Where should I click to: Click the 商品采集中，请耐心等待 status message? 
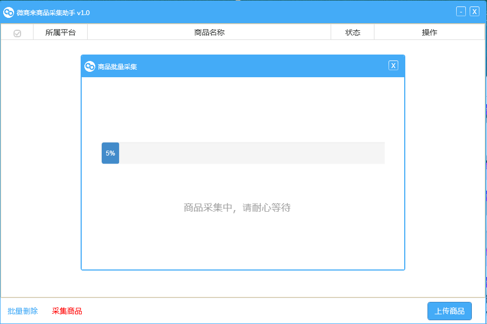[237, 208]
